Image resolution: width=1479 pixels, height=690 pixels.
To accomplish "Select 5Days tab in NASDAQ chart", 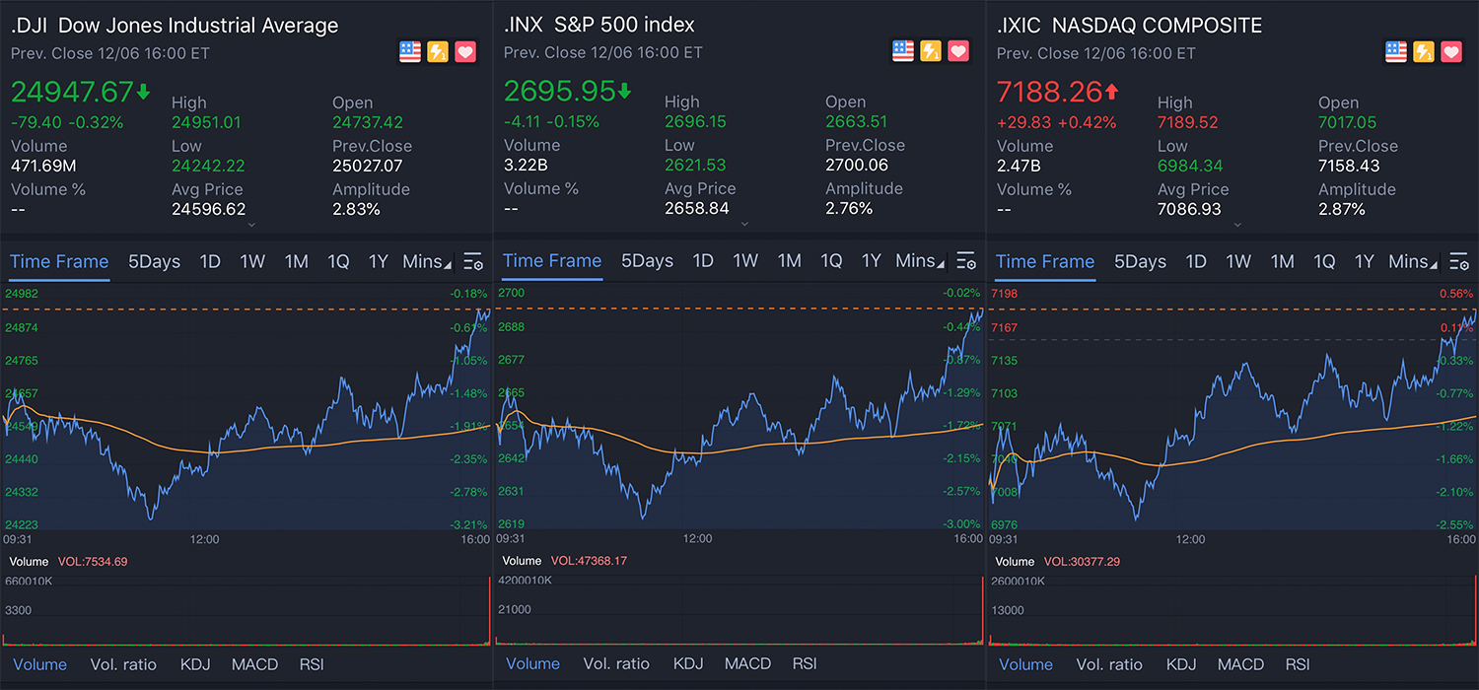I will coord(1141,261).
